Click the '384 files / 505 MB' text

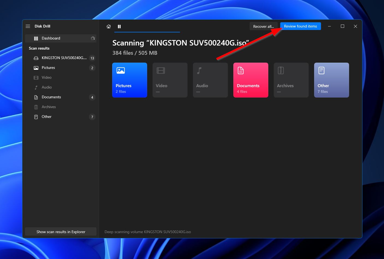tap(135, 53)
